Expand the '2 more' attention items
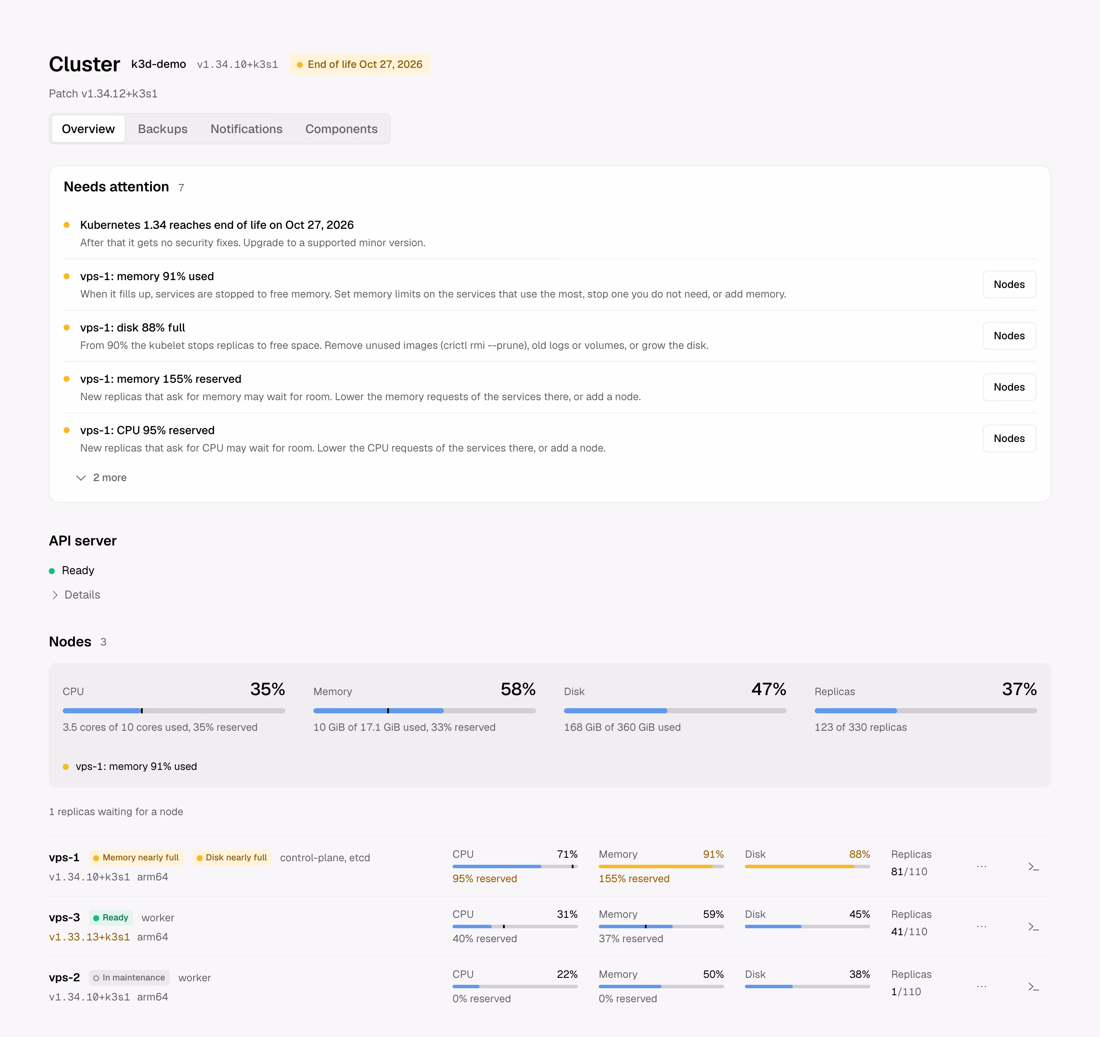 pos(101,477)
